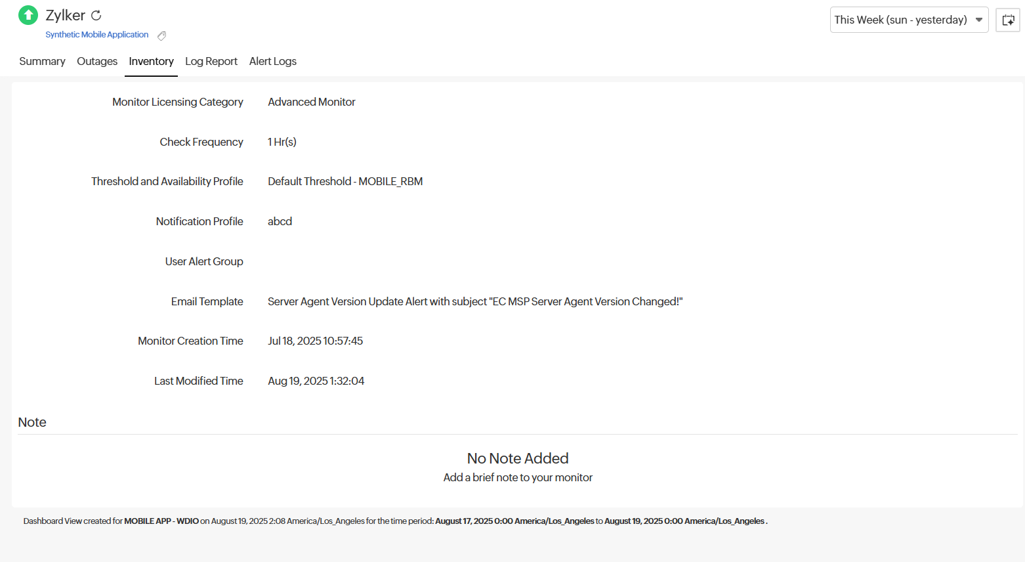Click the green up-status arrow icon
The height and width of the screenshot is (562, 1025).
tap(28, 15)
